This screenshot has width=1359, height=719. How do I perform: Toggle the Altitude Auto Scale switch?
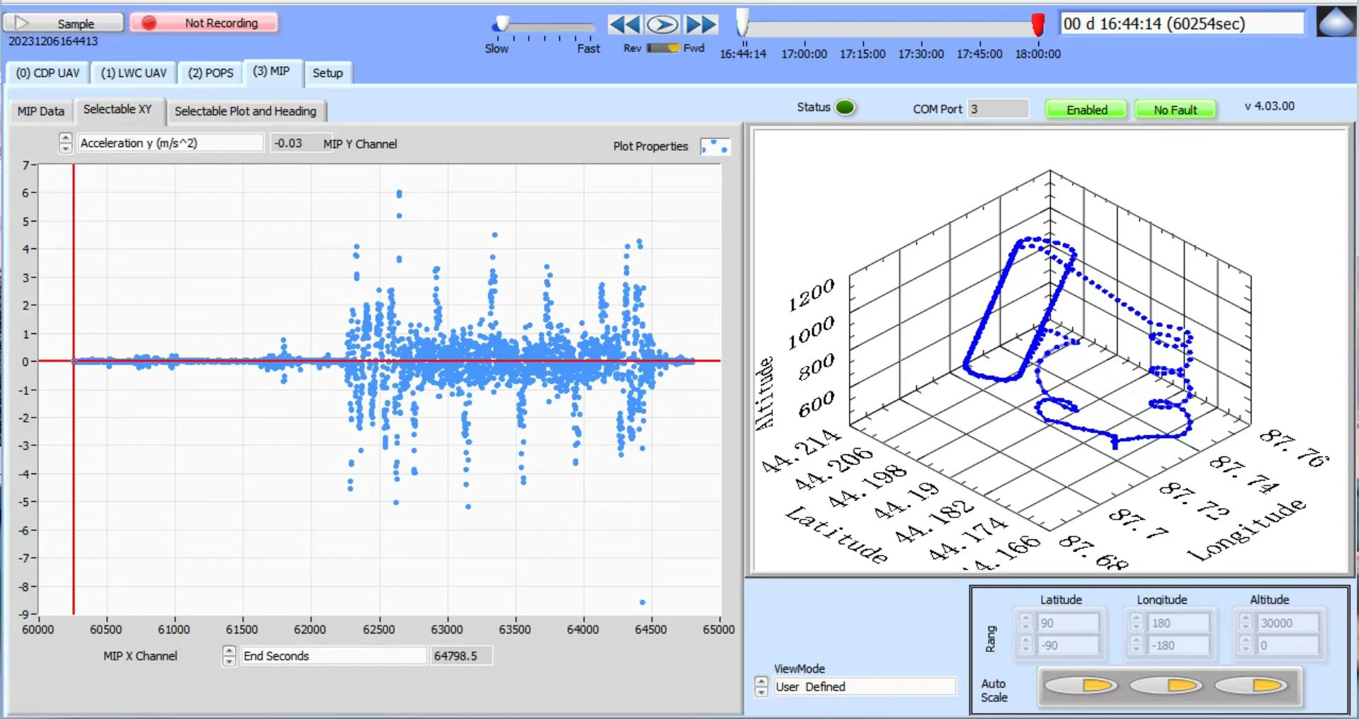click(x=1251, y=685)
